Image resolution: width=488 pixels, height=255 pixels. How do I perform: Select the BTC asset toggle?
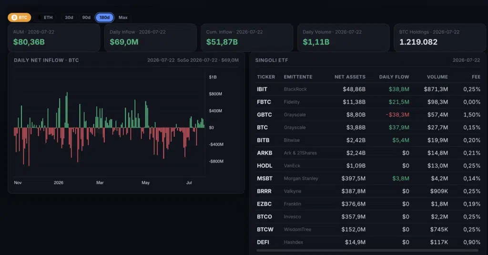(x=19, y=18)
